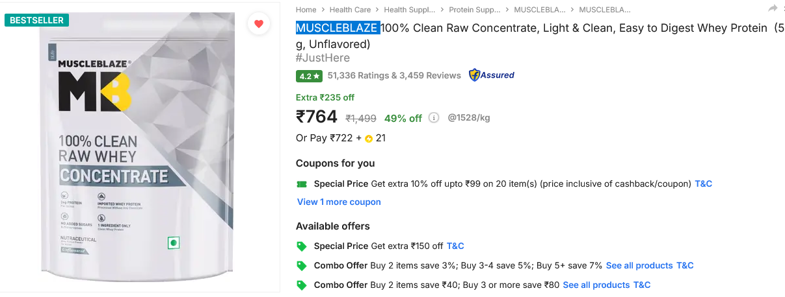Click the discount info icon

click(x=434, y=118)
